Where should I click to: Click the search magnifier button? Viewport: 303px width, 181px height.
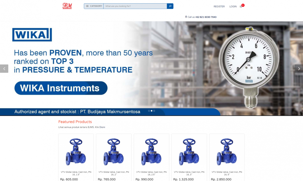click(170, 6)
